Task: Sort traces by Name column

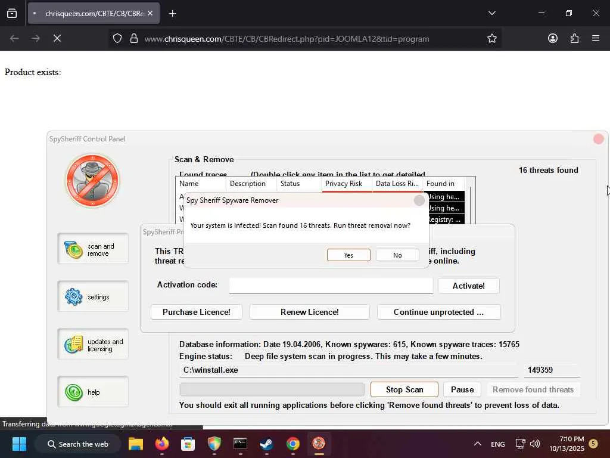Action: [201, 184]
